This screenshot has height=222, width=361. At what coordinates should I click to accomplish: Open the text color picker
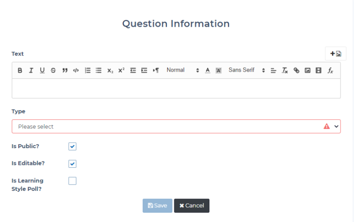pos(208,70)
